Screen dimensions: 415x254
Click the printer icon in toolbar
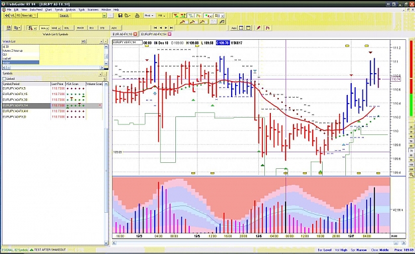(137, 16)
